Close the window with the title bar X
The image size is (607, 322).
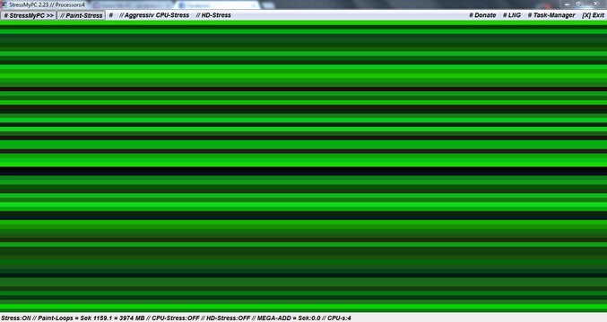(595, 4)
